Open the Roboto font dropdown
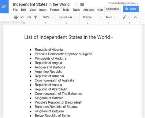Image resolution: width=145 pixels, height=118 pixels. (x=92, y=17)
